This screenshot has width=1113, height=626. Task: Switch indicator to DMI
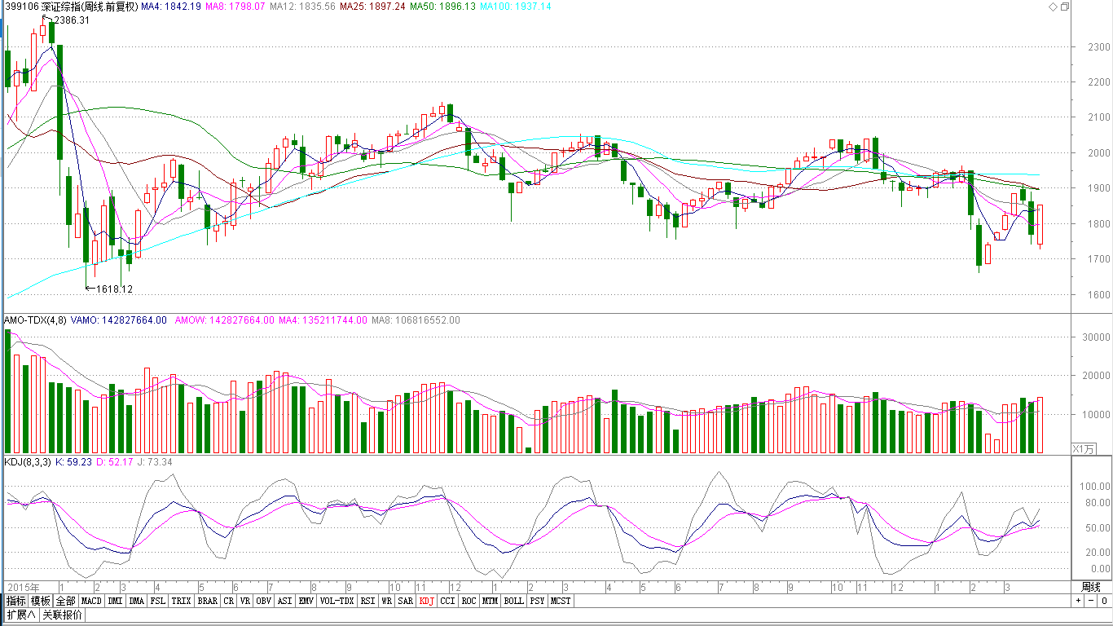115,601
